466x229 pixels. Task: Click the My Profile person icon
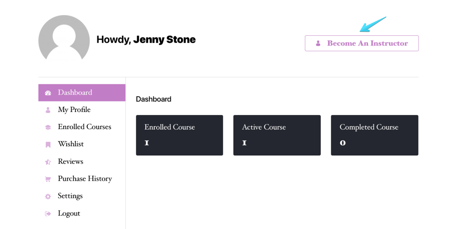tap(48, 110)
